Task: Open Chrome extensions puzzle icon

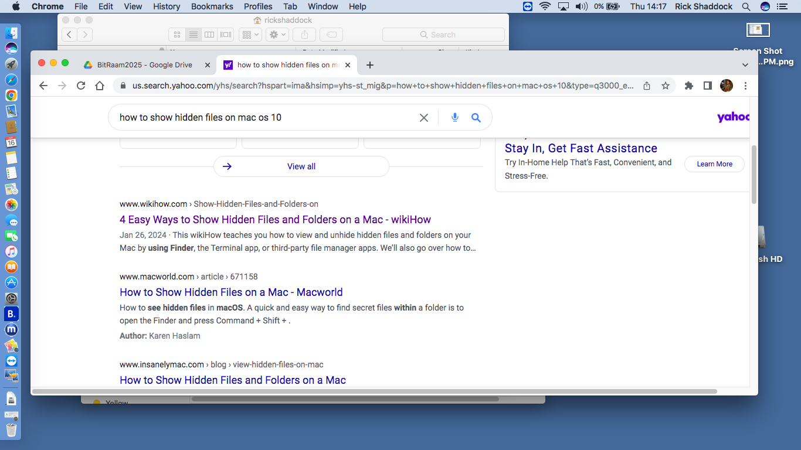Action: point(689,86)
